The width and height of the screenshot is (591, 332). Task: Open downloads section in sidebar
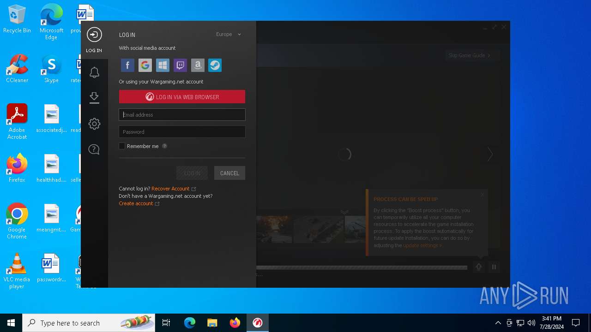(94, 98)
